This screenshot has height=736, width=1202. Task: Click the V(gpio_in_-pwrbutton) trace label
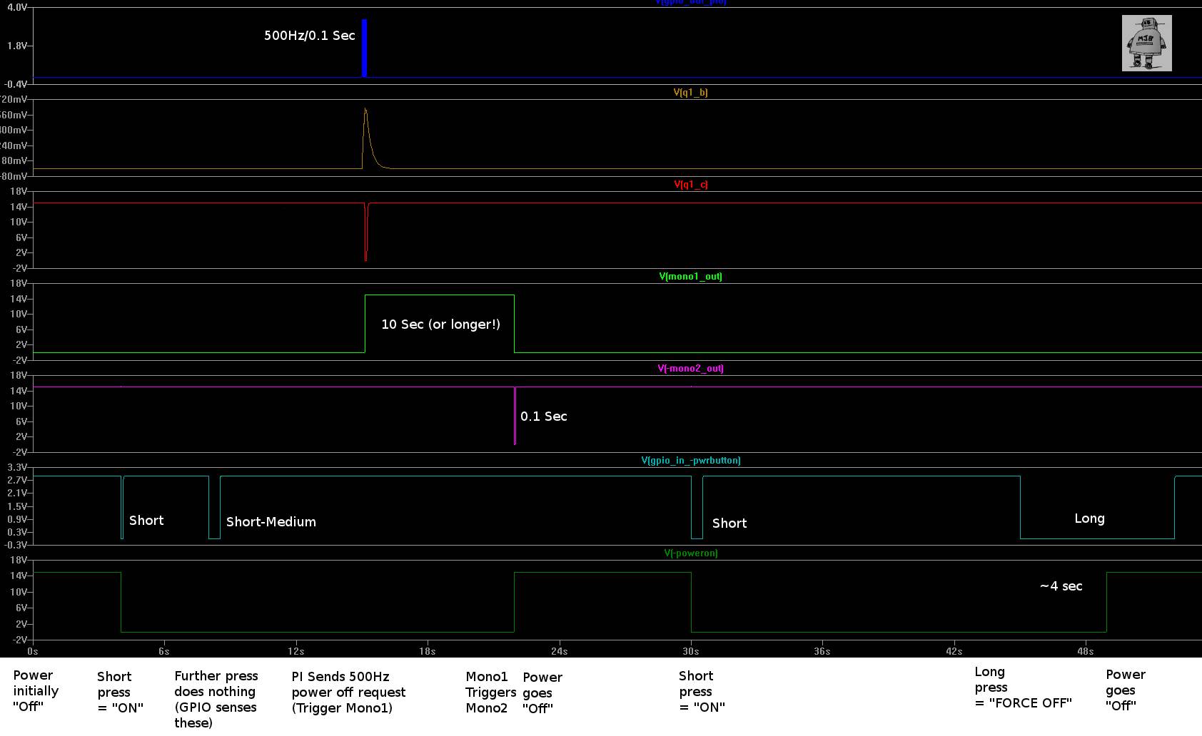pos(690,461)
